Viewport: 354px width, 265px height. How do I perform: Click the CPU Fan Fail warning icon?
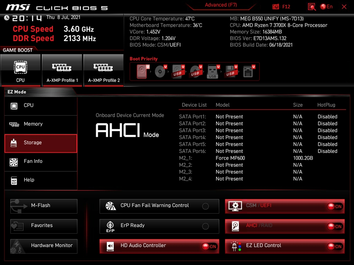coord(110,206)
